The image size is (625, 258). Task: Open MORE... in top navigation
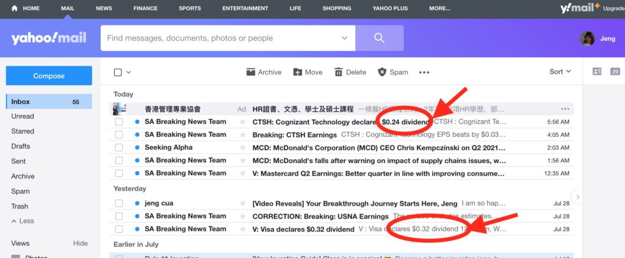(x=439, y=9)
